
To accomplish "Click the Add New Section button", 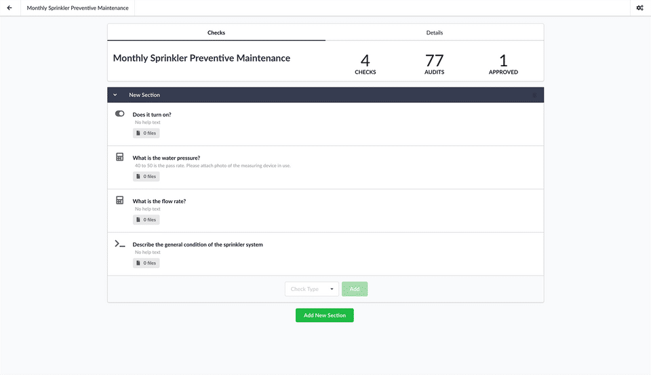I will pyautogui.click(x=325, y=315).
